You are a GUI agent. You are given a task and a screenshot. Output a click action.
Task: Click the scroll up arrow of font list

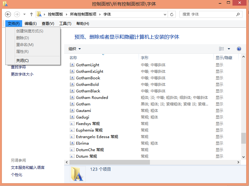pyautogui.click(x=243, y=57)
